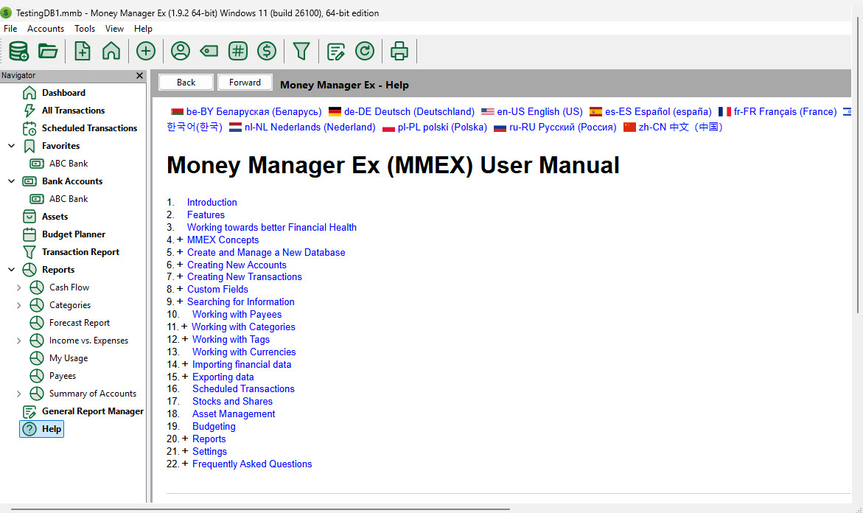Open Stocks and Shares link
This screenshot has width=863, height=513.
(x=232, y=401)
